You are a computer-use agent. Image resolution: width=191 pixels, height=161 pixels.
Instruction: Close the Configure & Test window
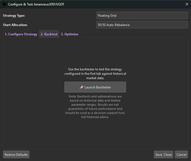pyautogui.click(x=187, y=4)
